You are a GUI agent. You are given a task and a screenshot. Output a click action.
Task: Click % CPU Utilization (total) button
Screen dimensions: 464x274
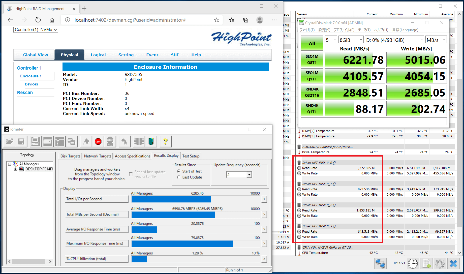point(97,259)
